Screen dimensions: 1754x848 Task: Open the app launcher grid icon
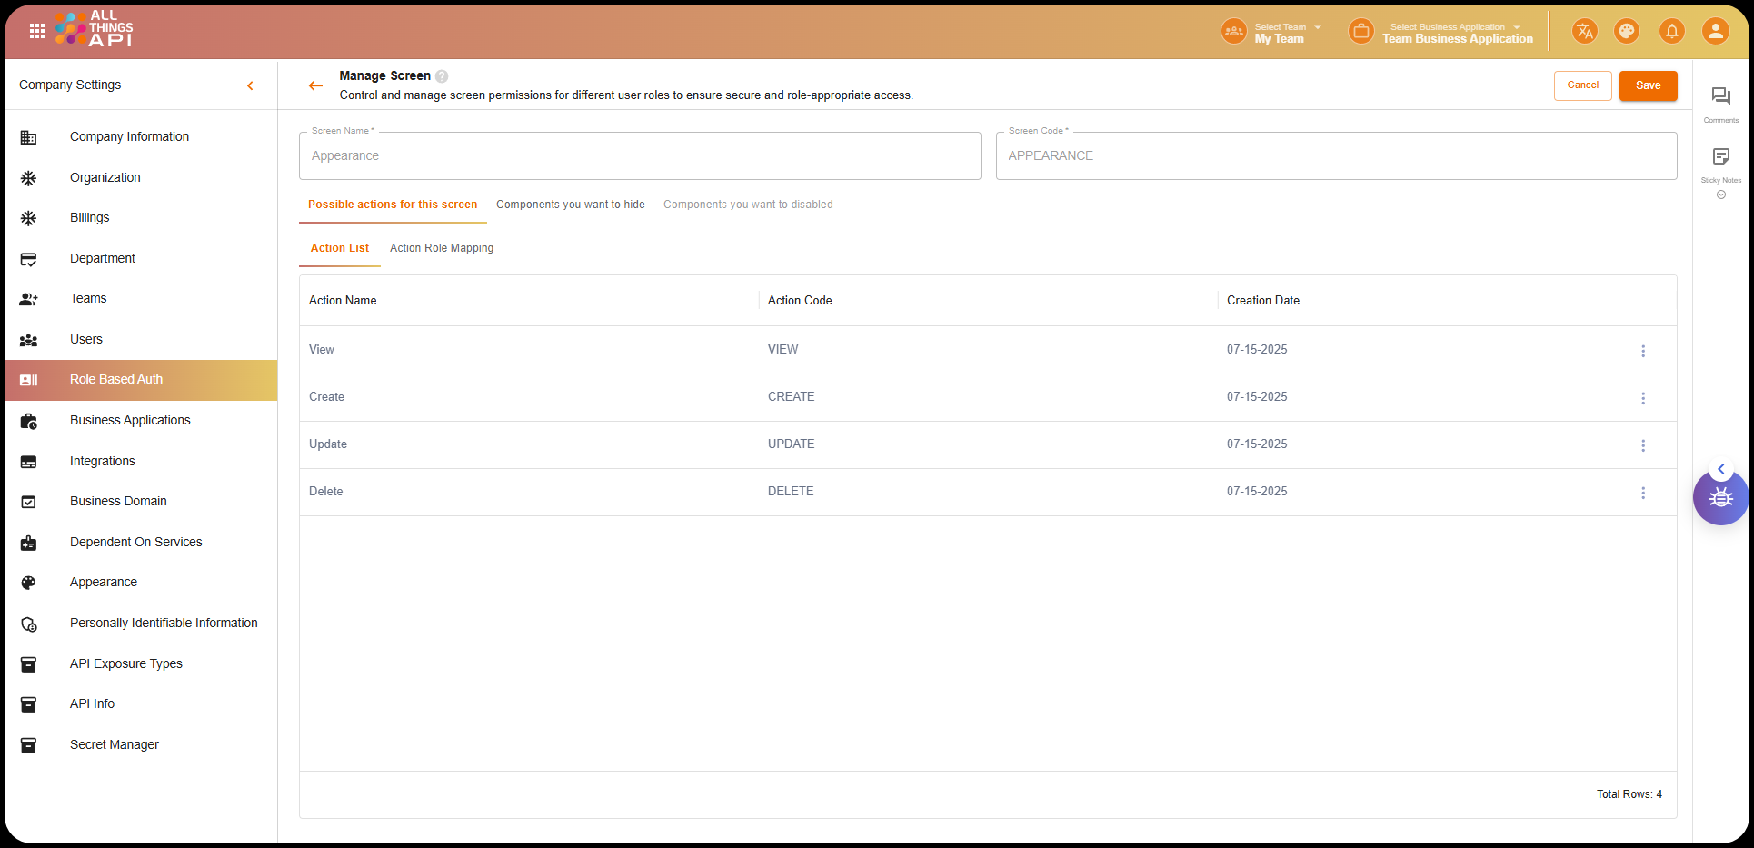(37, 31)
